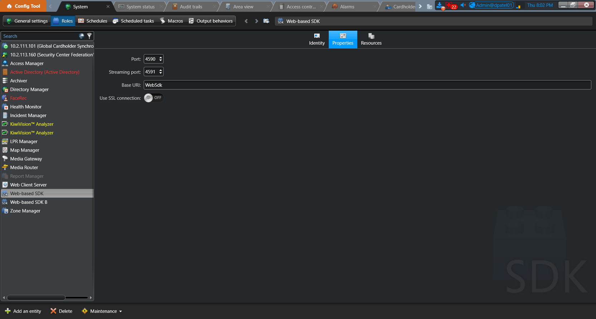
Task: Navigate back with the left arrow
Action: [x=246, y=21]
